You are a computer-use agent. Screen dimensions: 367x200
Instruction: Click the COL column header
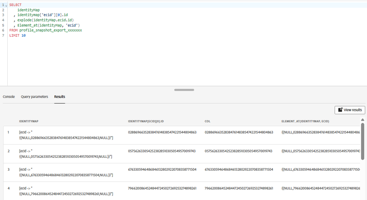(x=208, y=121)
